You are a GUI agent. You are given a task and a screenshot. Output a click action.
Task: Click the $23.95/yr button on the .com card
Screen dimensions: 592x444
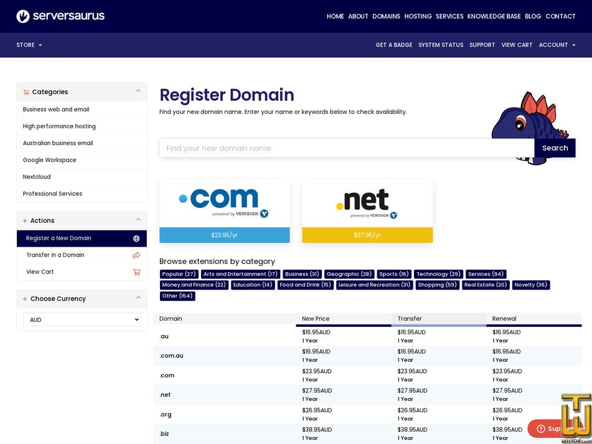pos(224,235)
